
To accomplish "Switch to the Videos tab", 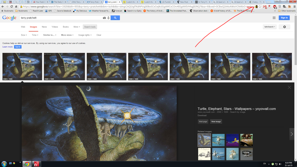I will coord(55,27).
